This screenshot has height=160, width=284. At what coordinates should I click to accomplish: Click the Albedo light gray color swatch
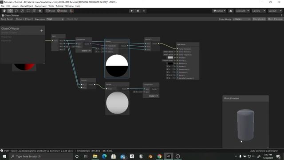[170, 57]
